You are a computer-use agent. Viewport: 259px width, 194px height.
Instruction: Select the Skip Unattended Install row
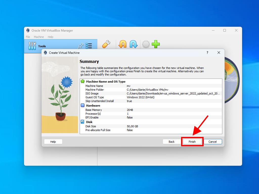click(x=151, y=101)
